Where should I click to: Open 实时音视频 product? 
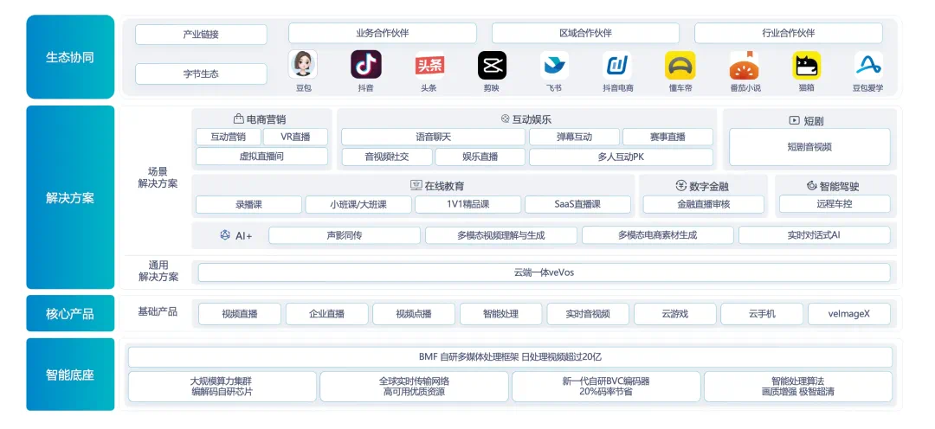point(588,313)
